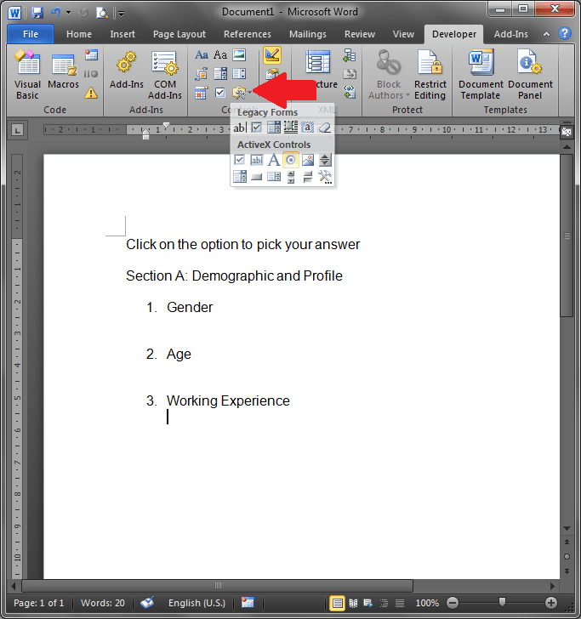Insert a Picture content control
Viewport: 581px width, 619px height.
[x=239, y=54]
